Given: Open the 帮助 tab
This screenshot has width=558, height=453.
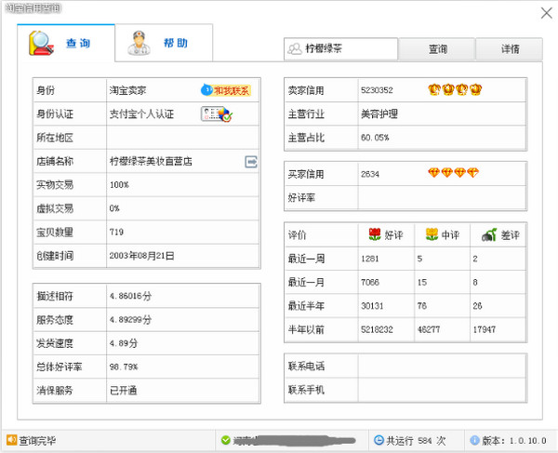Looking at the screenshot, I should pyautogui.click(x=163, y=43).
